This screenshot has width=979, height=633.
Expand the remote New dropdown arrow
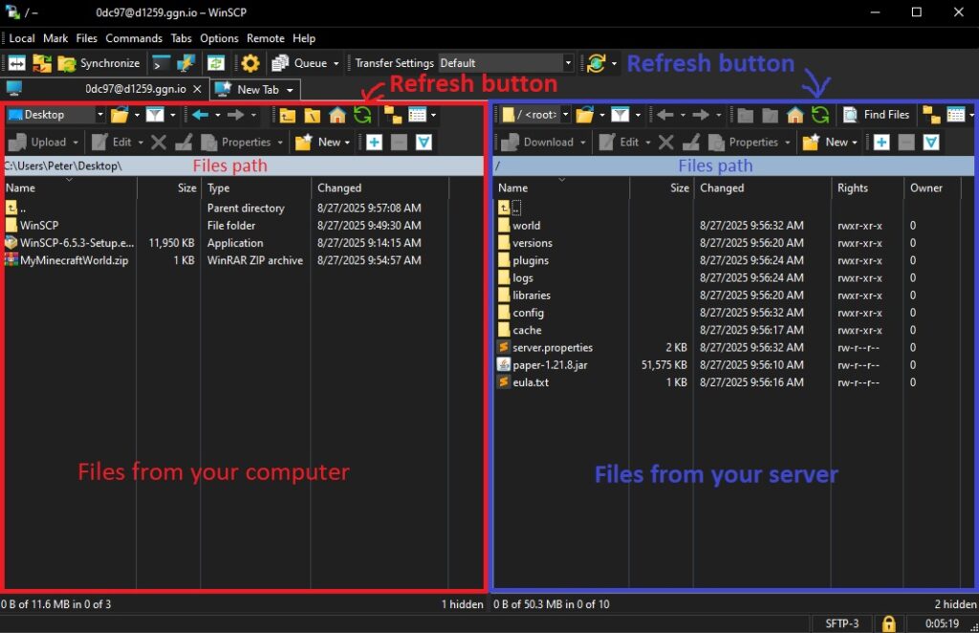(x=855, y=143)
